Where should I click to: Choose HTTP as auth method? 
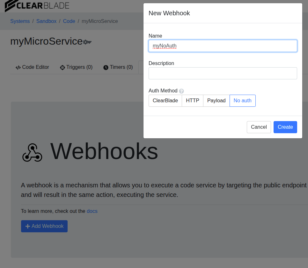(193, 101)
